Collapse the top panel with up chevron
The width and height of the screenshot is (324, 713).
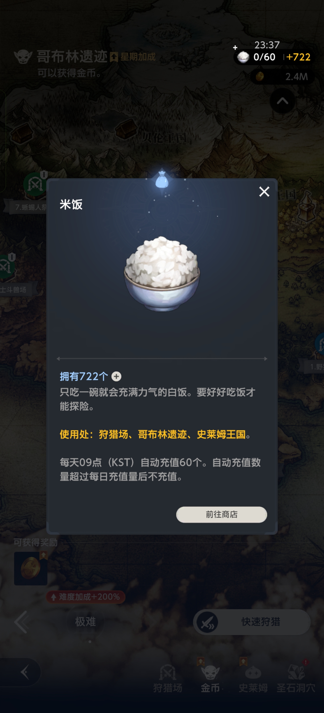click(282, 101)
